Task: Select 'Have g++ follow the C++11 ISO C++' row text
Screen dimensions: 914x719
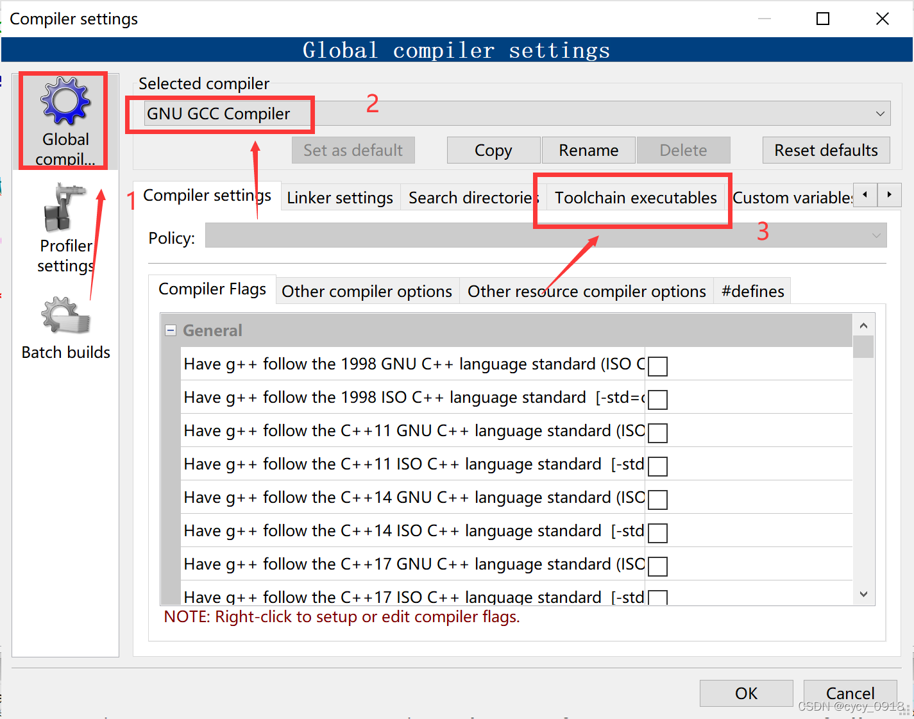Action: (x=414, y=464)
